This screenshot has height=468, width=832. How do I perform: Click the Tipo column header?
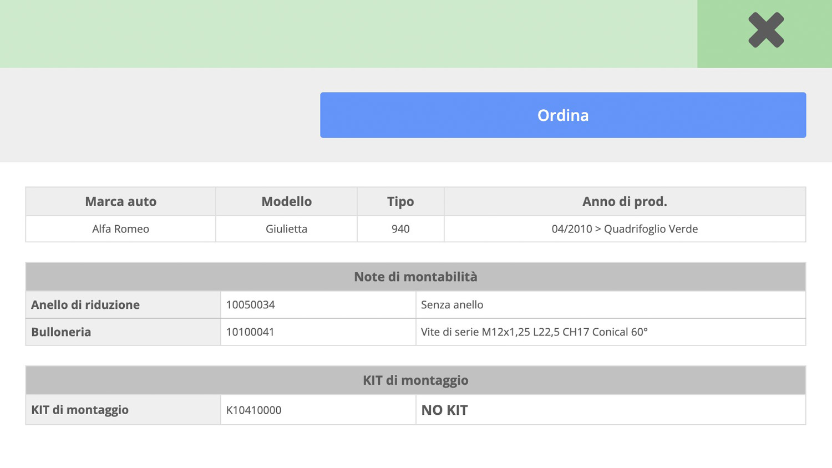[x=400, y=202]
